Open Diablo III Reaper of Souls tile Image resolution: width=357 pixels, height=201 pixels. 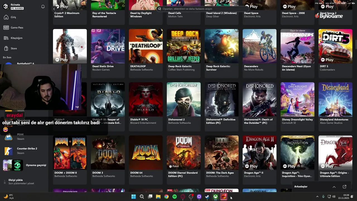point(108,106)
